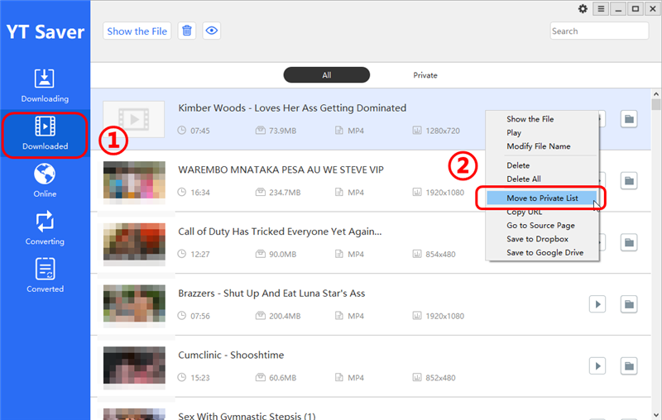Open the Downloading section in sidebar
This screenshot has width=662, height=420.
click(x=45, y=86)
